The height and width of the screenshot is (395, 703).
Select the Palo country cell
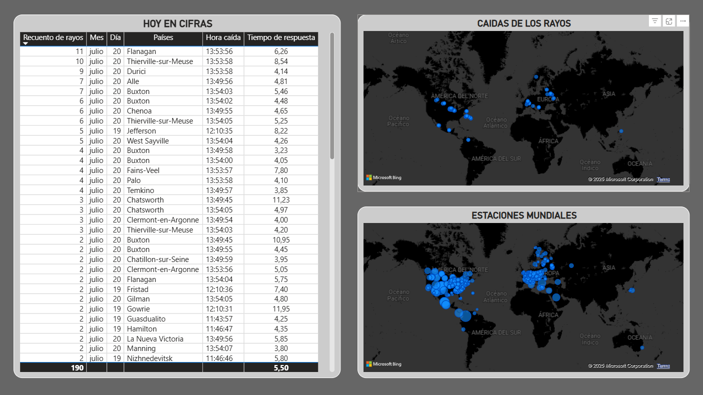click(163, 180)
